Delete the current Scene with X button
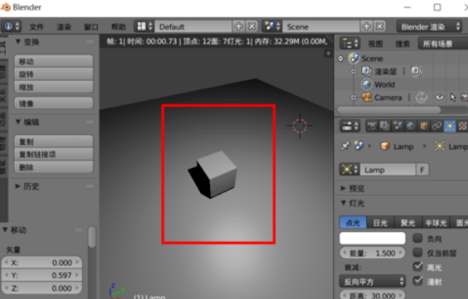 coord(379,27)
